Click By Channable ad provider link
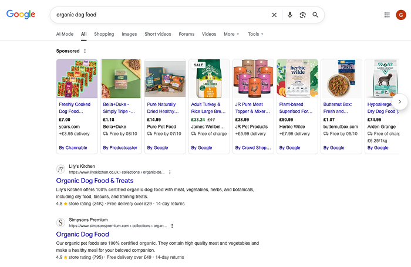411x267 pixels. coord(73,148)
